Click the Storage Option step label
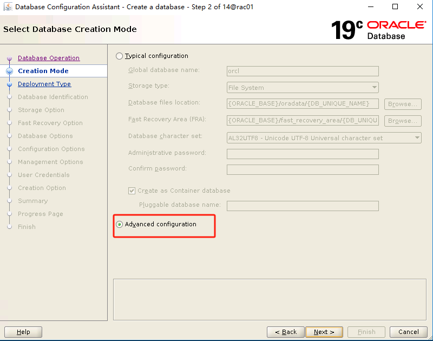 point(41,110)
